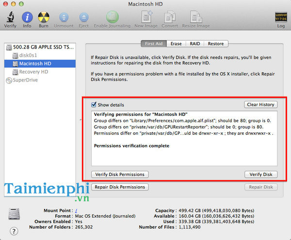This screenshot has width=291, height=240.
Task: Select the Recovery HD volume
Action: point(40,72)
